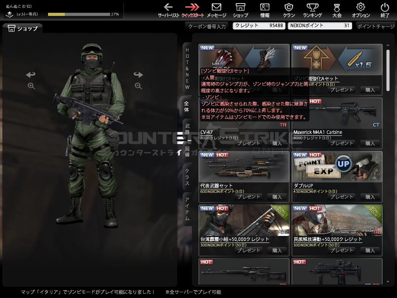The image size is (397, 298).
Task: Gift the ダブルUP item
Action: pyautogui.click(x=341, y=197)
